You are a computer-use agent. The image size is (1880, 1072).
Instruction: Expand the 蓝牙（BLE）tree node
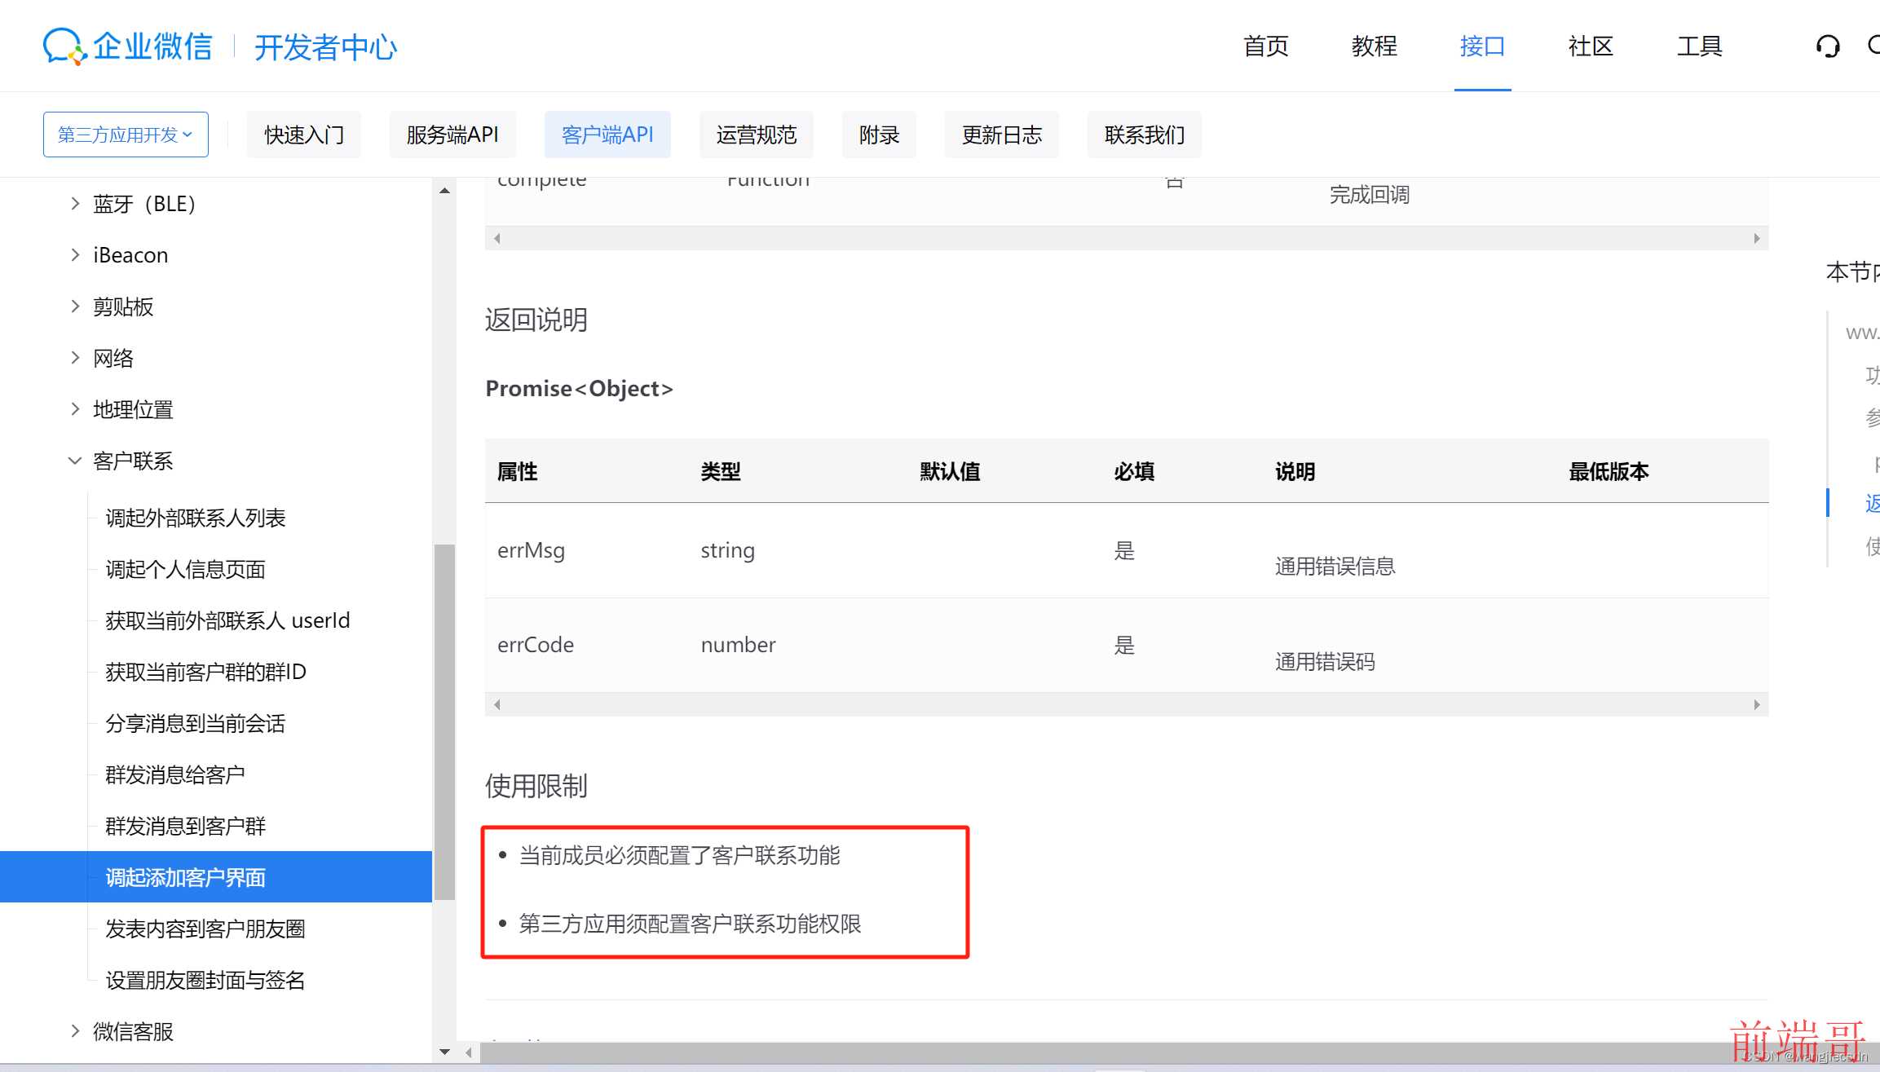click(75, 204)
